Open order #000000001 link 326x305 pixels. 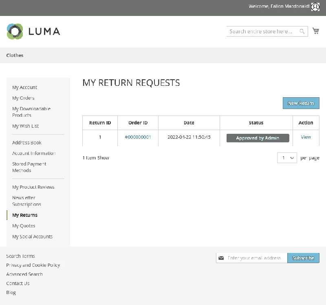point(138,137)
